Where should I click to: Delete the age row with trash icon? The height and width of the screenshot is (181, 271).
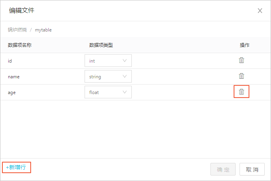point(242,92)
